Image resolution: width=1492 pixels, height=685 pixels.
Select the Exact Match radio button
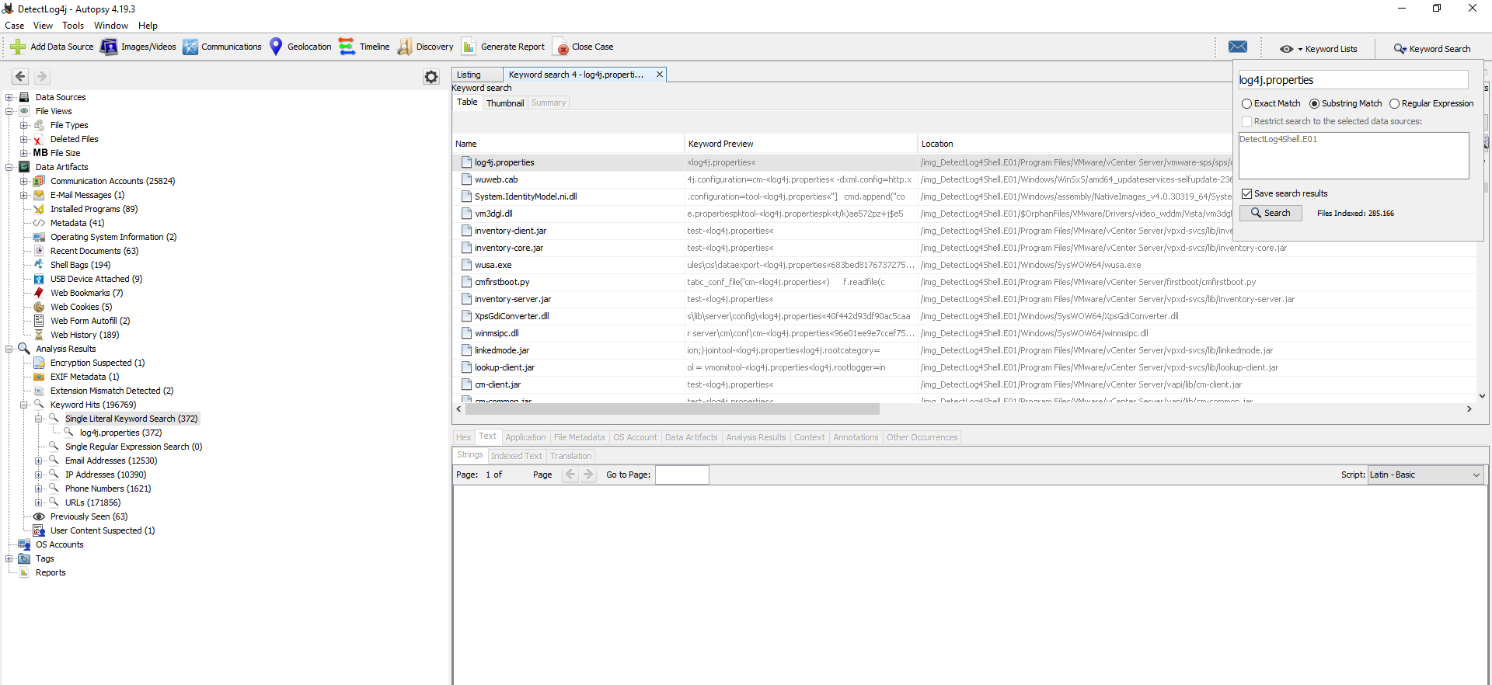pyautogui.click(x=1246, y=103)
